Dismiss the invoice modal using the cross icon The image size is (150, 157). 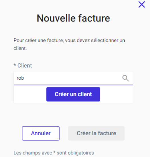pos(142,4)
